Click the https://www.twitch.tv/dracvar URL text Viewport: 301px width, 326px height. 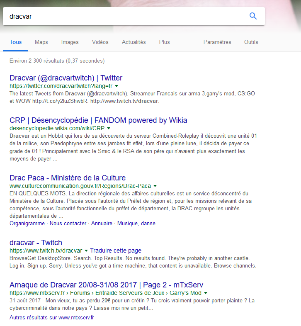46,251
